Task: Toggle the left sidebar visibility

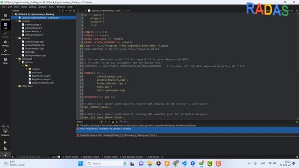Action: pyautogui.click(x=13, y=157)
